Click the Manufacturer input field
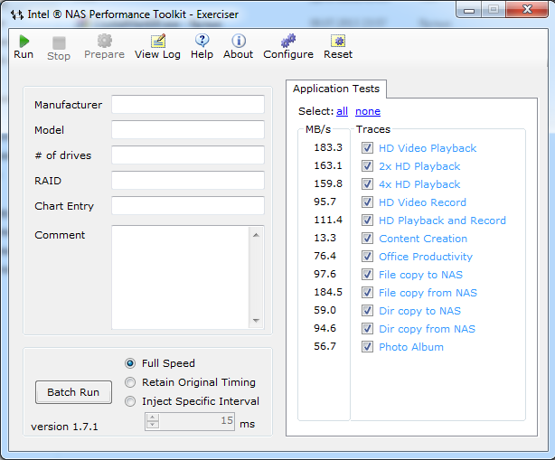This screenshot has width=555, height=460. tap(188, 105)
